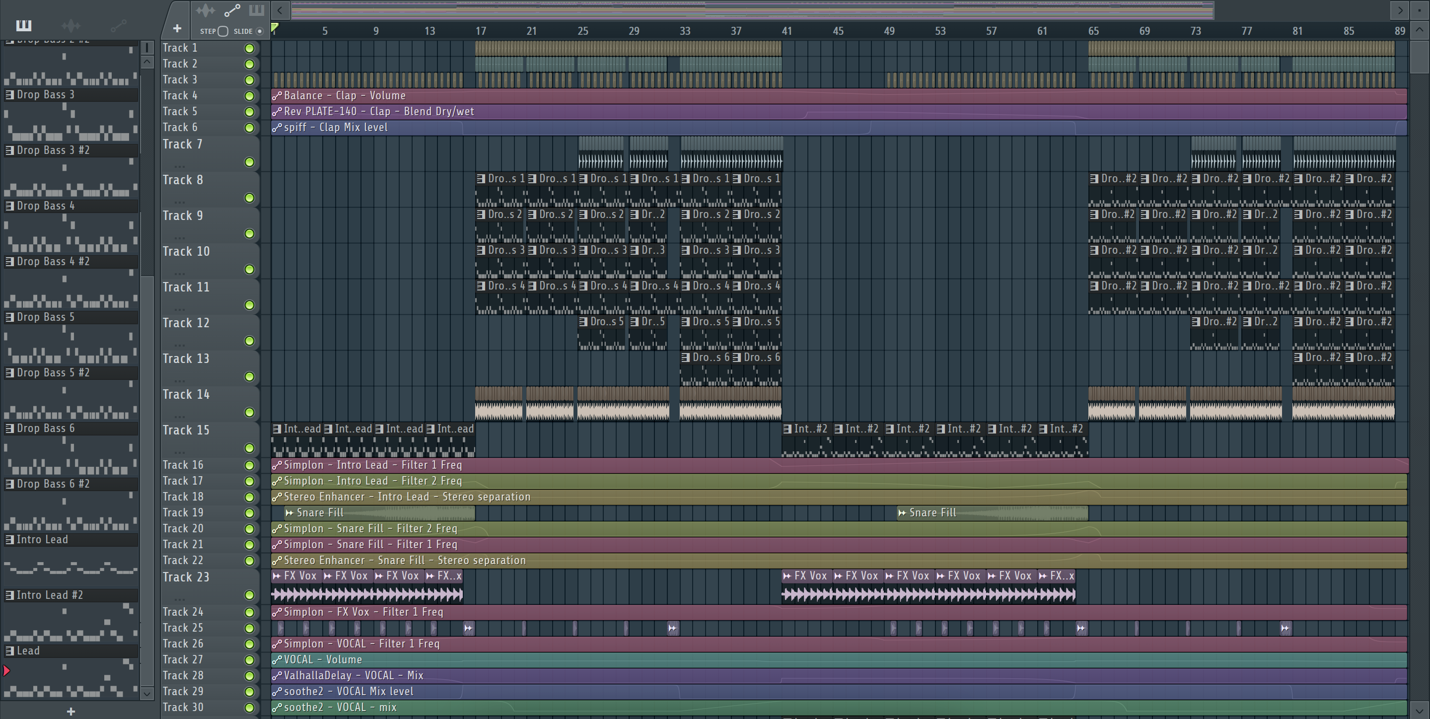The width and height of the screenshot is (1430, 719).
Task: Mute Track 7 with its green LED
Action: click(249, 162)
